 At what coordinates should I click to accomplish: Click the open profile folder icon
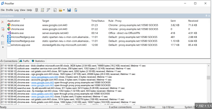pos(60,10)
